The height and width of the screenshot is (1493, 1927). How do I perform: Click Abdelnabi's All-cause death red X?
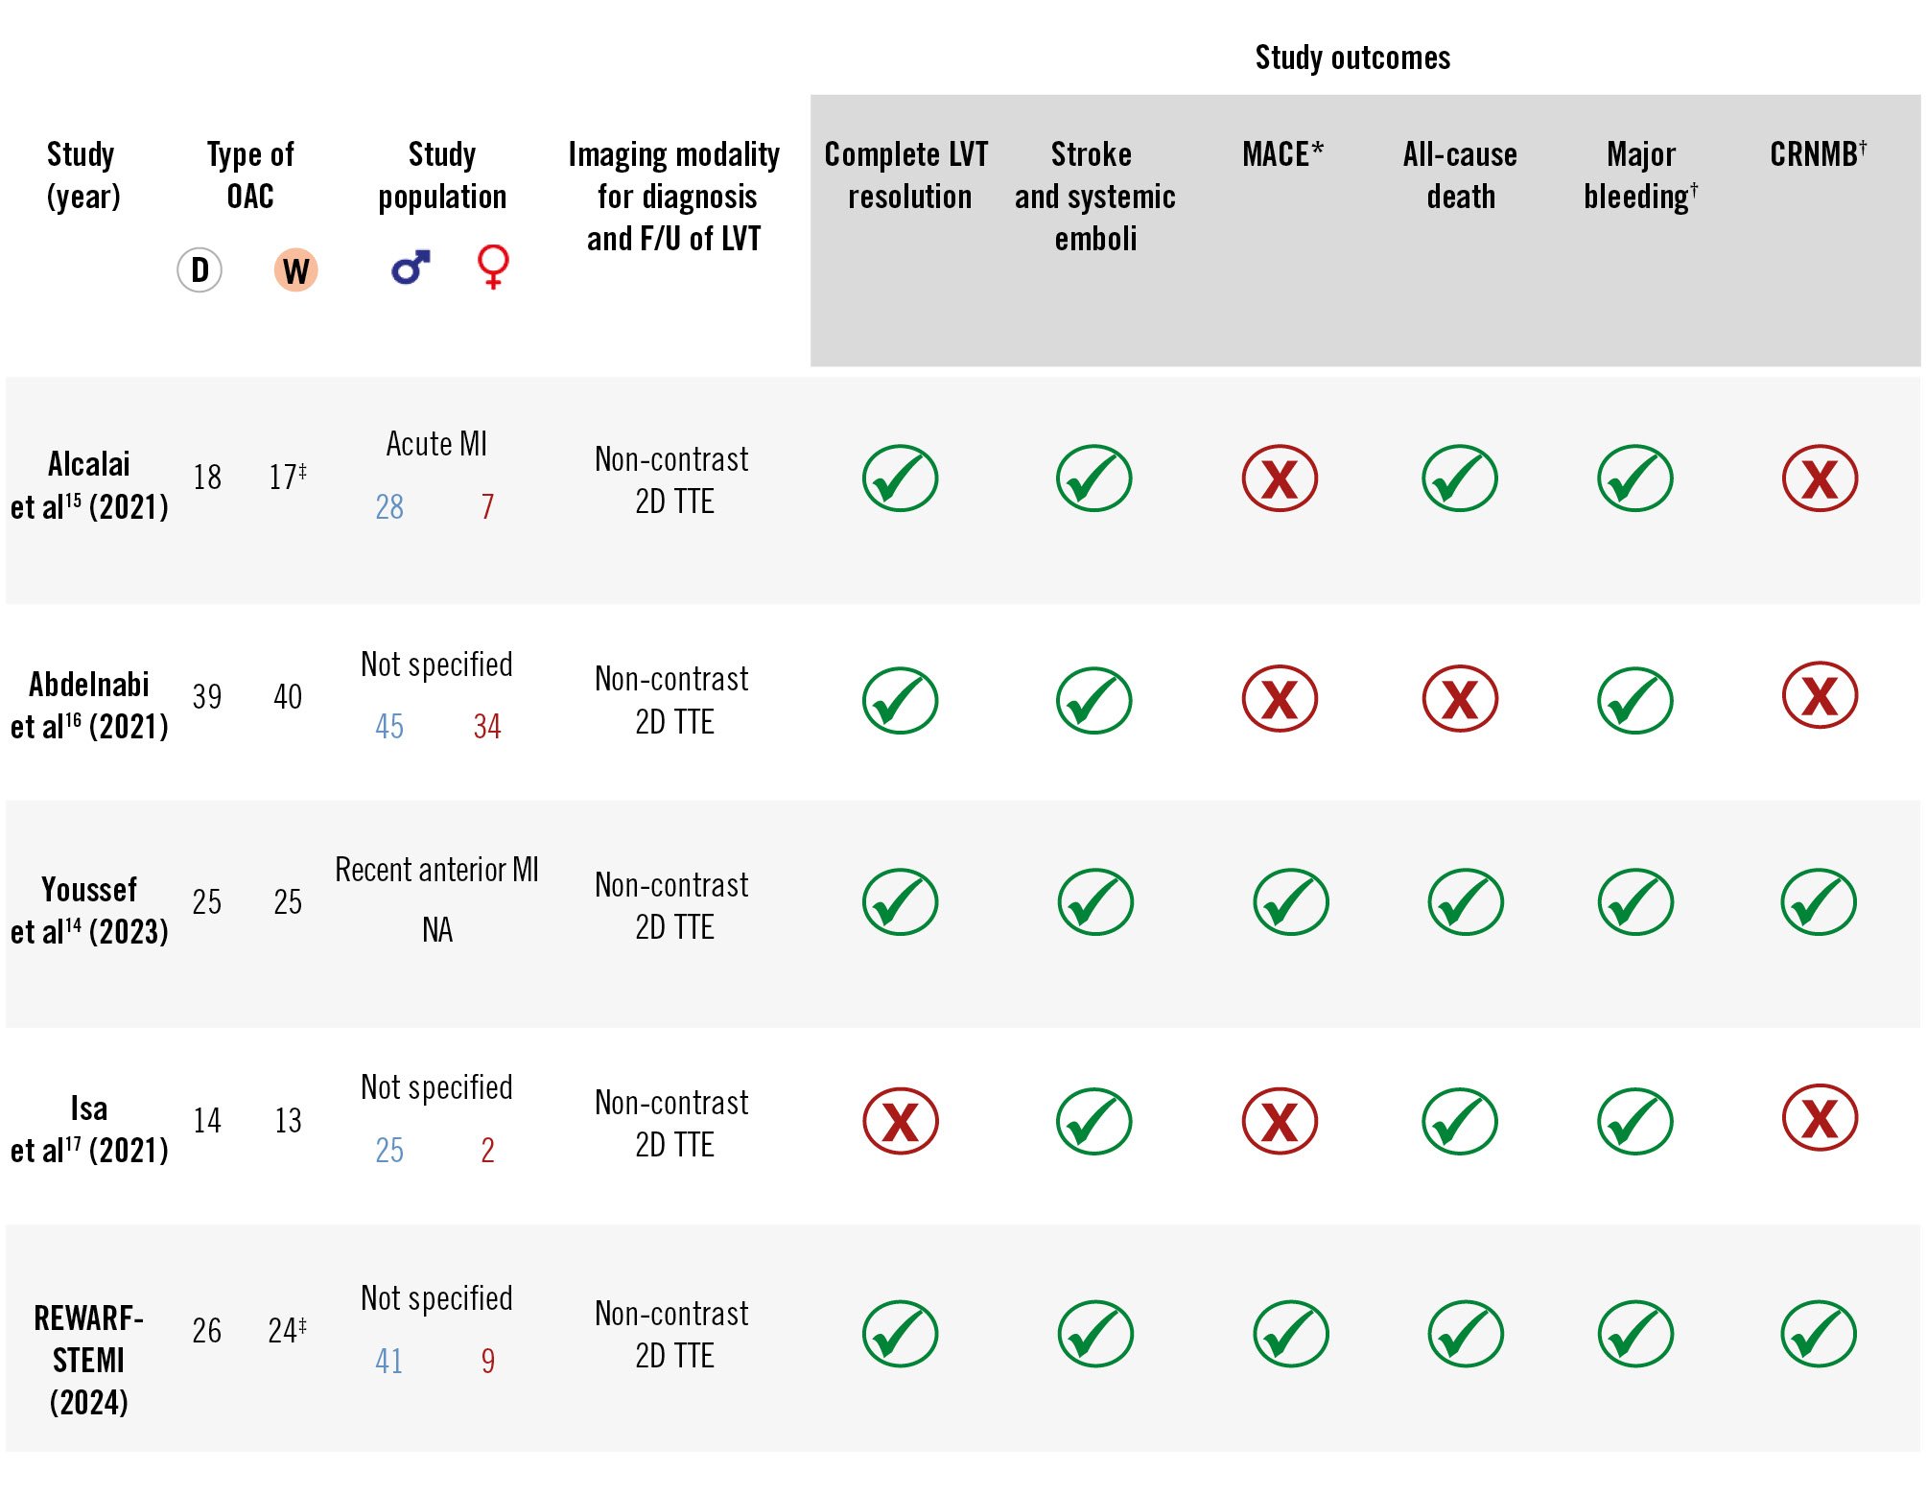tap(1459, 699)
